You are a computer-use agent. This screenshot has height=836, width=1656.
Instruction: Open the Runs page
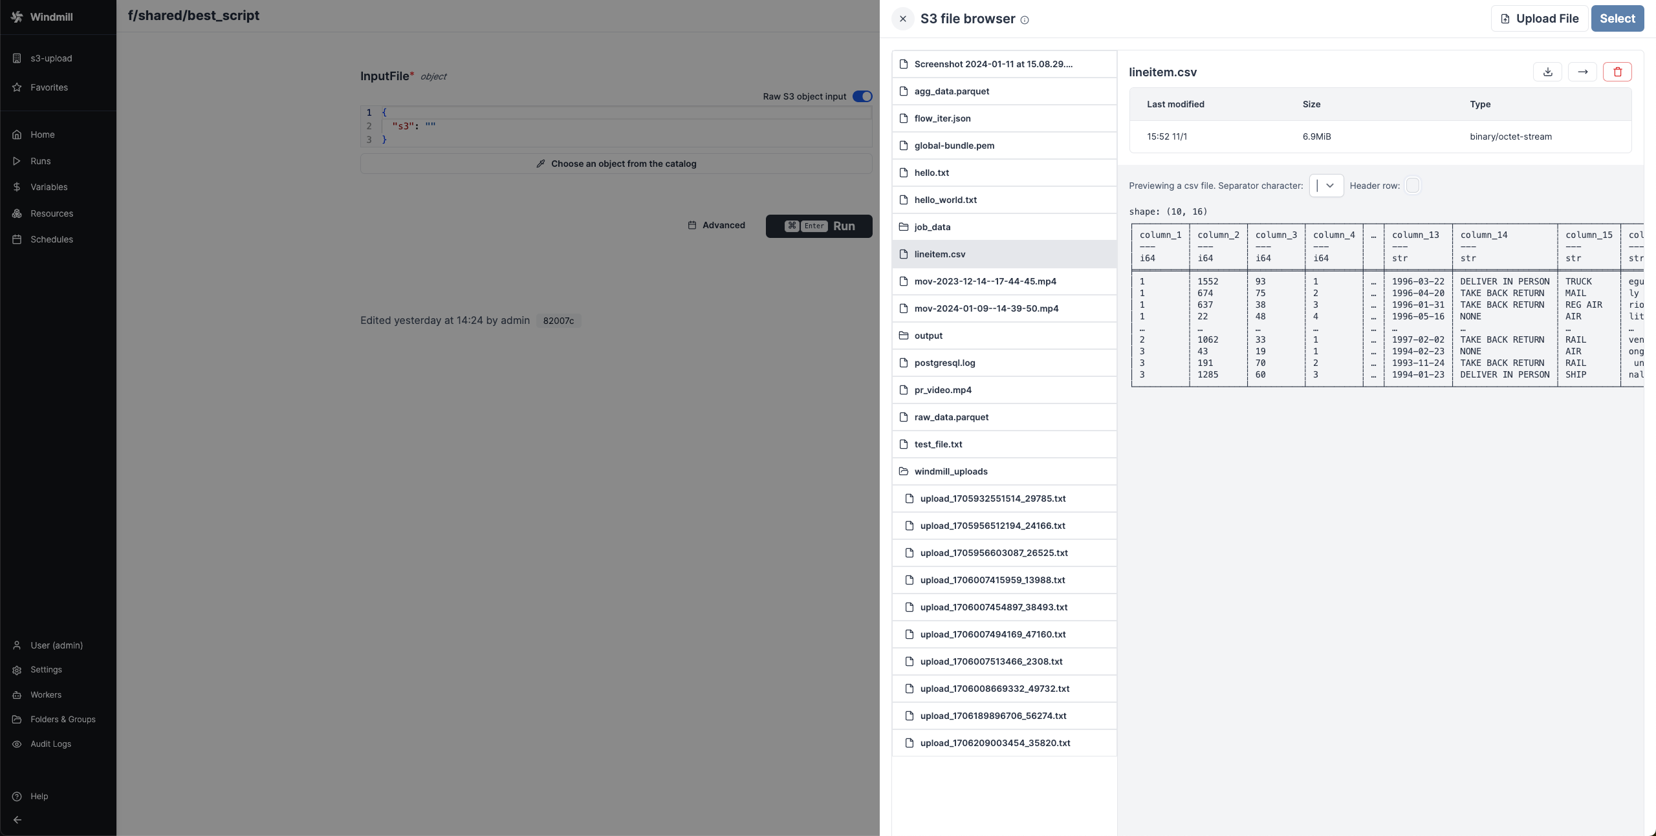[x=58, y=161]
